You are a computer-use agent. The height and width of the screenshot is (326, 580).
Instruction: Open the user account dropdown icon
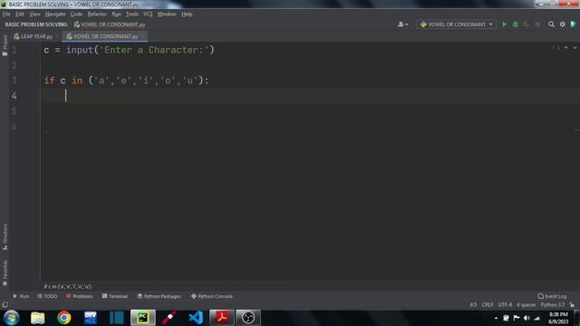click(402, 24)
